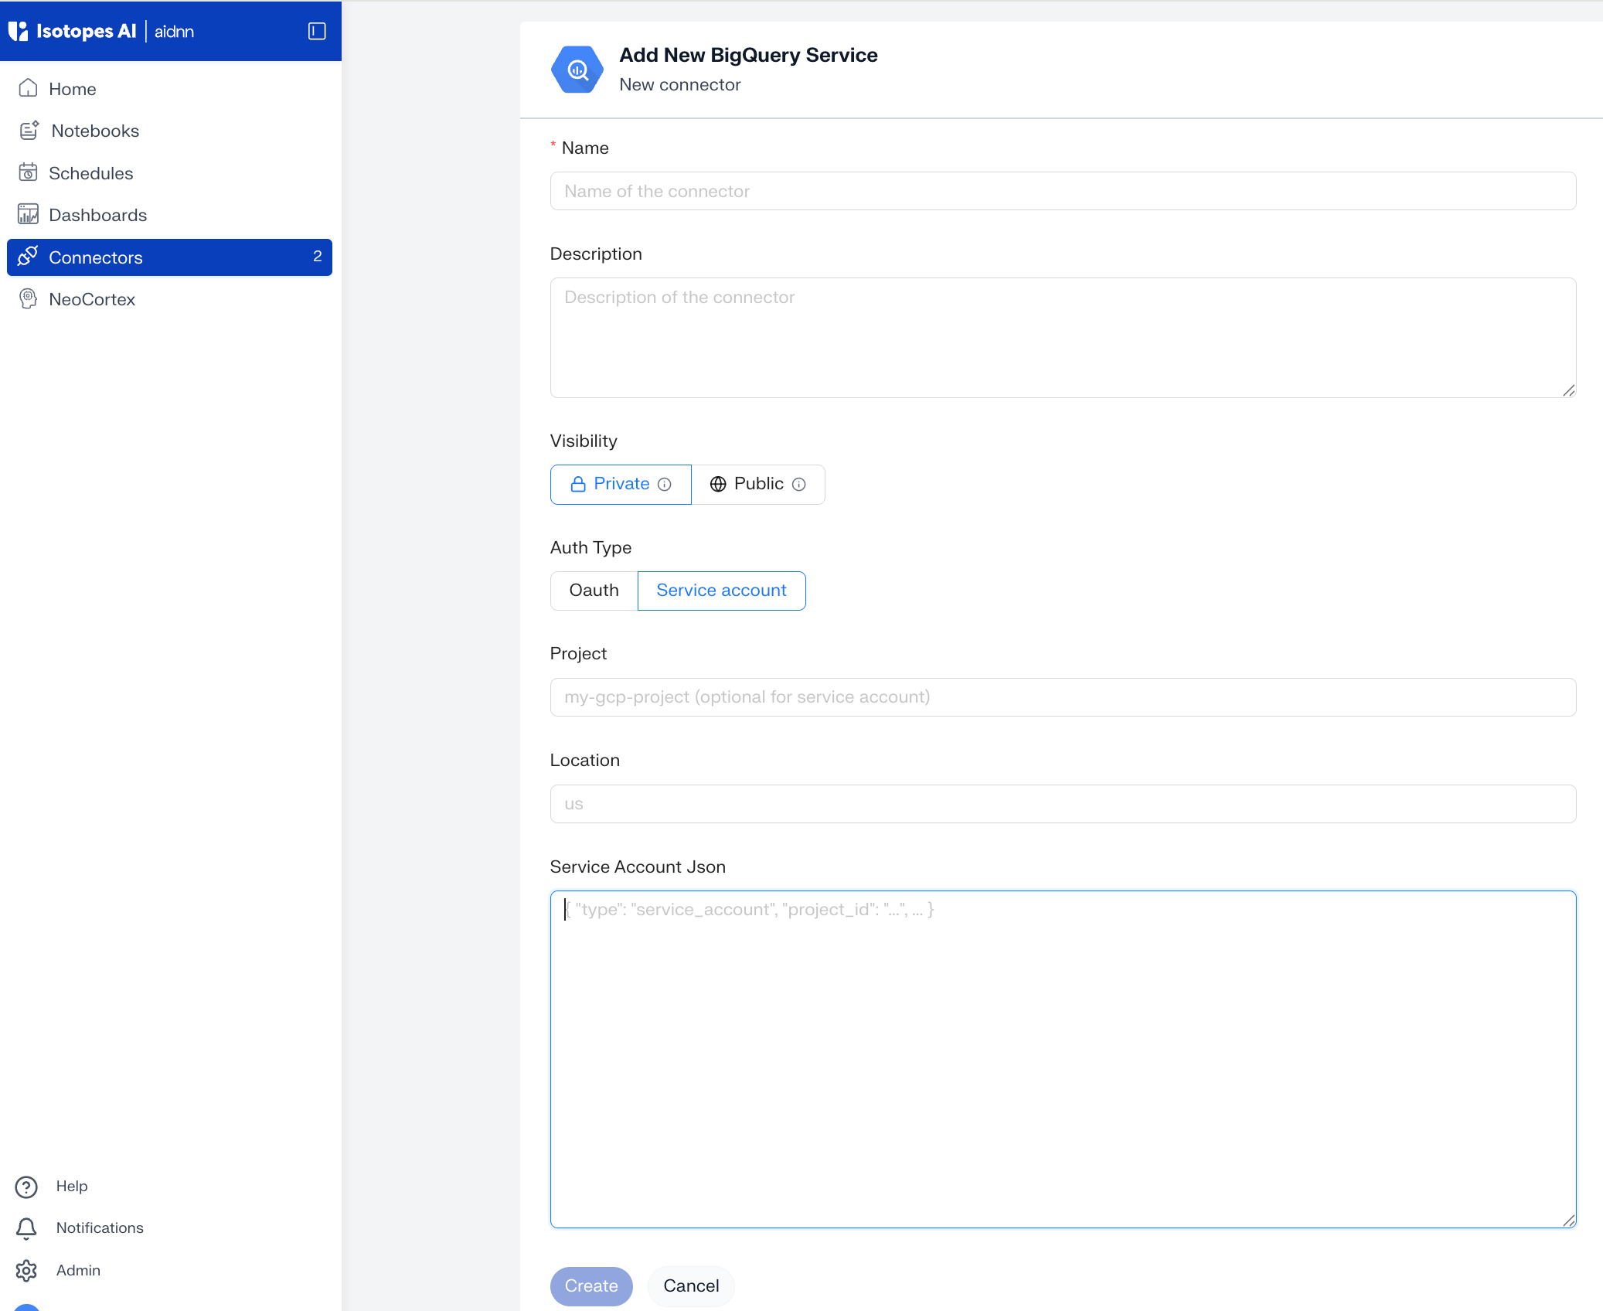
Task: Navigate to Dashboards
Action: [x=169, y=215]
